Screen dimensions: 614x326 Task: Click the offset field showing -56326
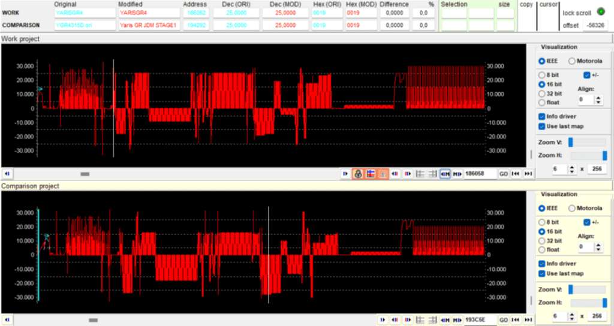pos(595,25)
